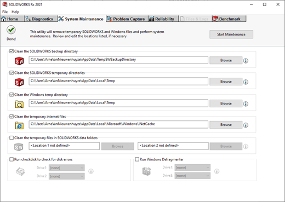Viewport: 285px width, 202px height.
Task: Open info icon for Windows temp directory
Action: tap(246, 104)
